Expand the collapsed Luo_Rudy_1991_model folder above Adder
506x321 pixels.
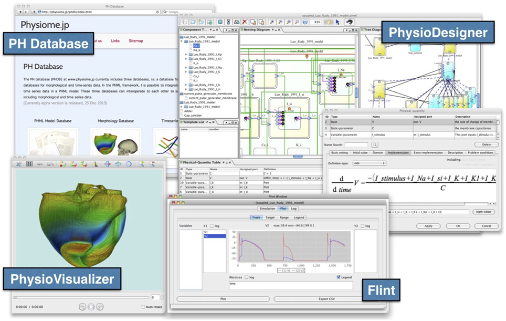(x=182, y=107)
